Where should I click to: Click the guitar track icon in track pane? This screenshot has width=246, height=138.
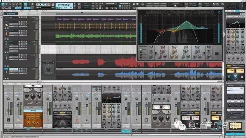[6, 34]
